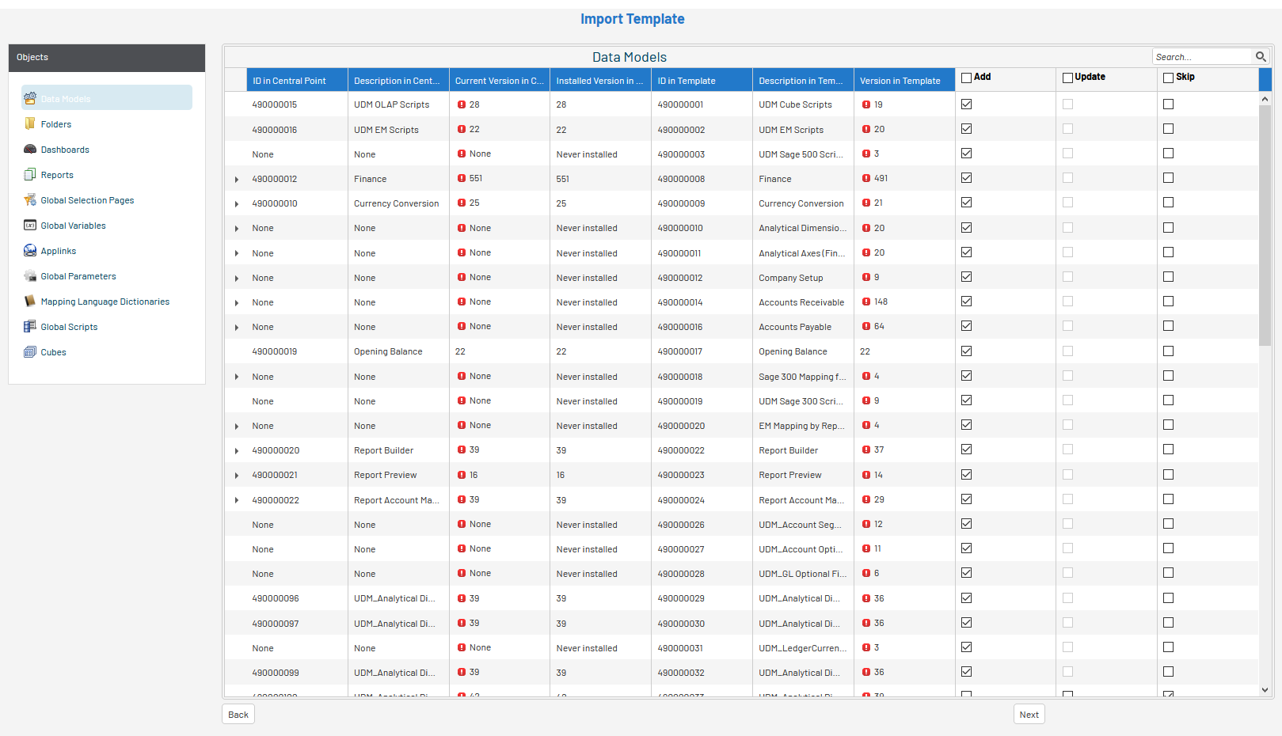Click the Applinks globe icon
Screen dimensions: 1282x736
30,251
